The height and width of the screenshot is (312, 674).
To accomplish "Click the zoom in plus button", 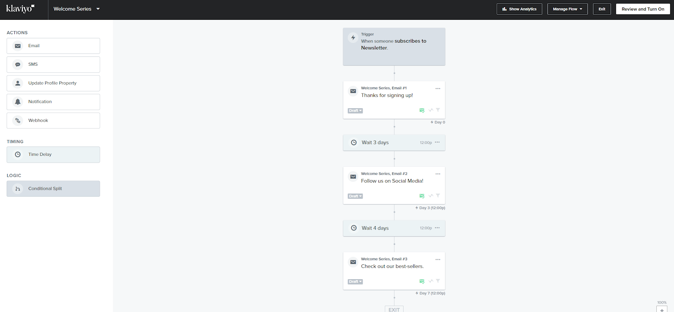I will (662, 310).
